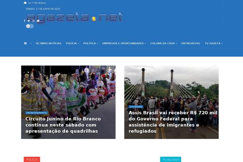Toggle the dark mode switch

tap(30, 26)
